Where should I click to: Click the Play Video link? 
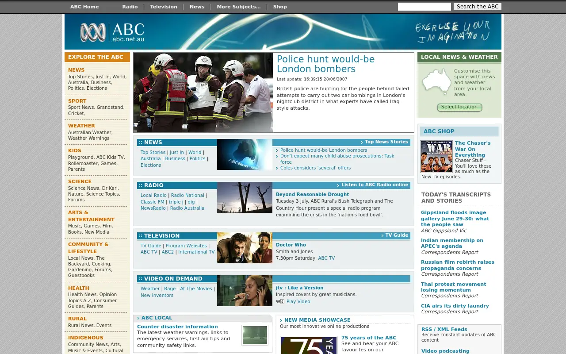coord(298,302)
